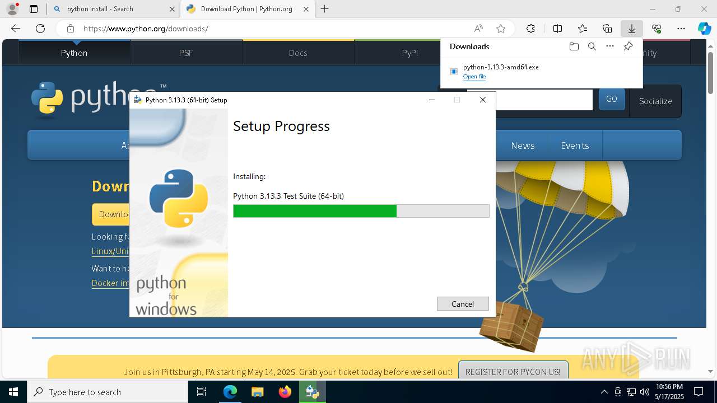Open the volume tray icon

[x=645, y=392]
